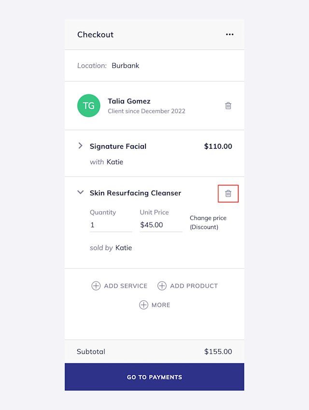
Task: Change the Signature Facial provider Katie
Action: coord(115,162)
